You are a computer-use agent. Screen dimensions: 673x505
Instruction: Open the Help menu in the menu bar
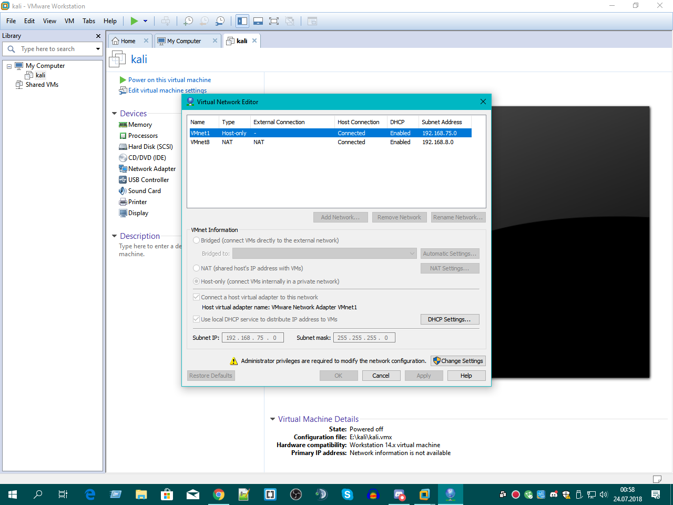coord(110,21)
